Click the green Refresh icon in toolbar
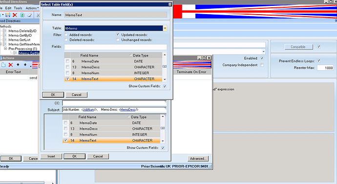The image size is (337, 184). pos(22,15)
